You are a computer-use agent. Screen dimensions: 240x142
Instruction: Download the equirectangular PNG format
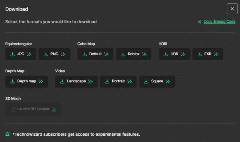[55, 54]
